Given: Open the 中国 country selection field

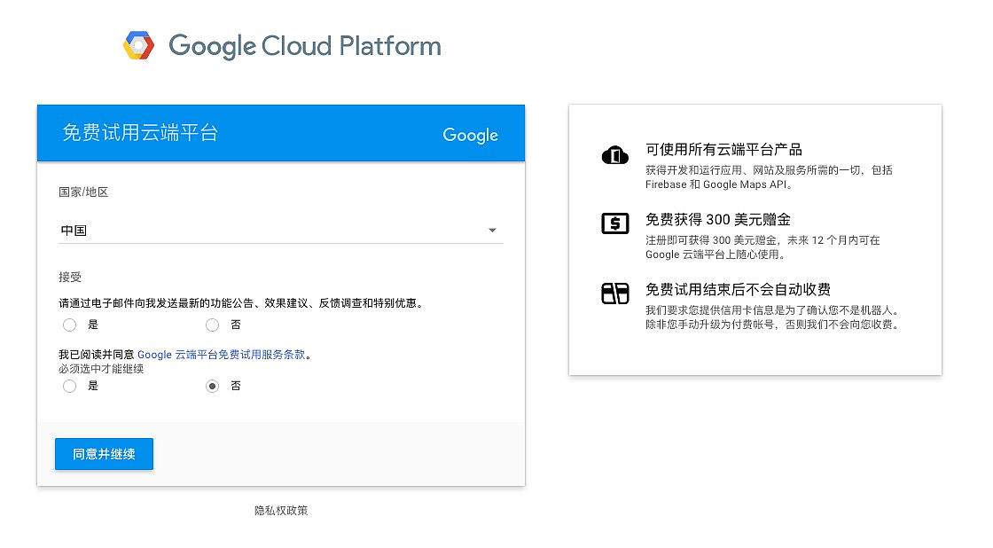Looking at the screenshot, I should pos(266,231).
